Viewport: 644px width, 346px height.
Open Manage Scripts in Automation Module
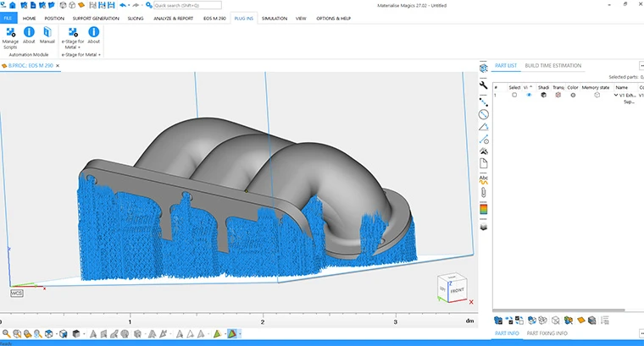pos(10,38)
